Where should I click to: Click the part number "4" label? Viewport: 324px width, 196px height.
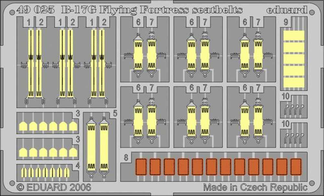point(78,166)
